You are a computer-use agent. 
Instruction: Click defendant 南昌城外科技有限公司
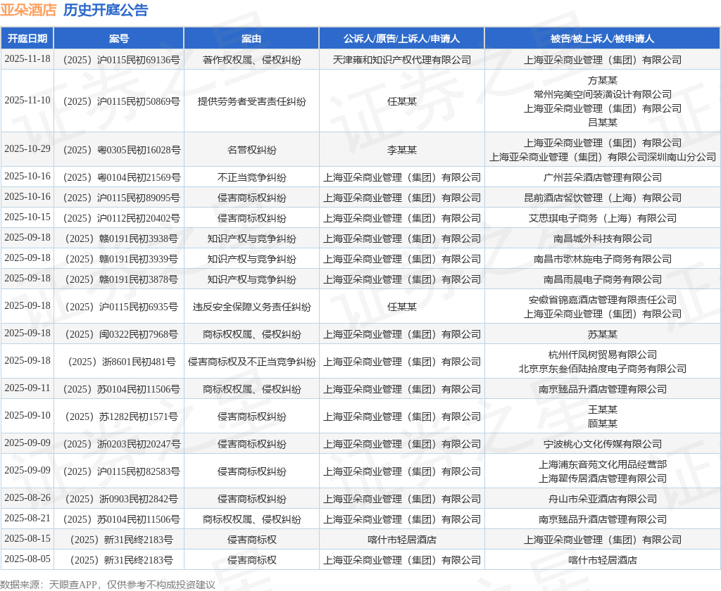[x=603, y=239]
